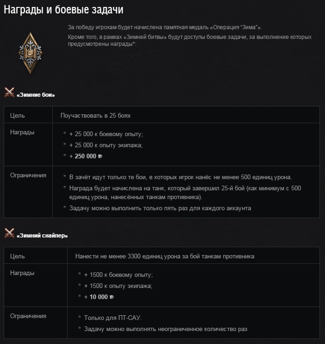Click the credits icon after 10 000

[x=112, y=297]
